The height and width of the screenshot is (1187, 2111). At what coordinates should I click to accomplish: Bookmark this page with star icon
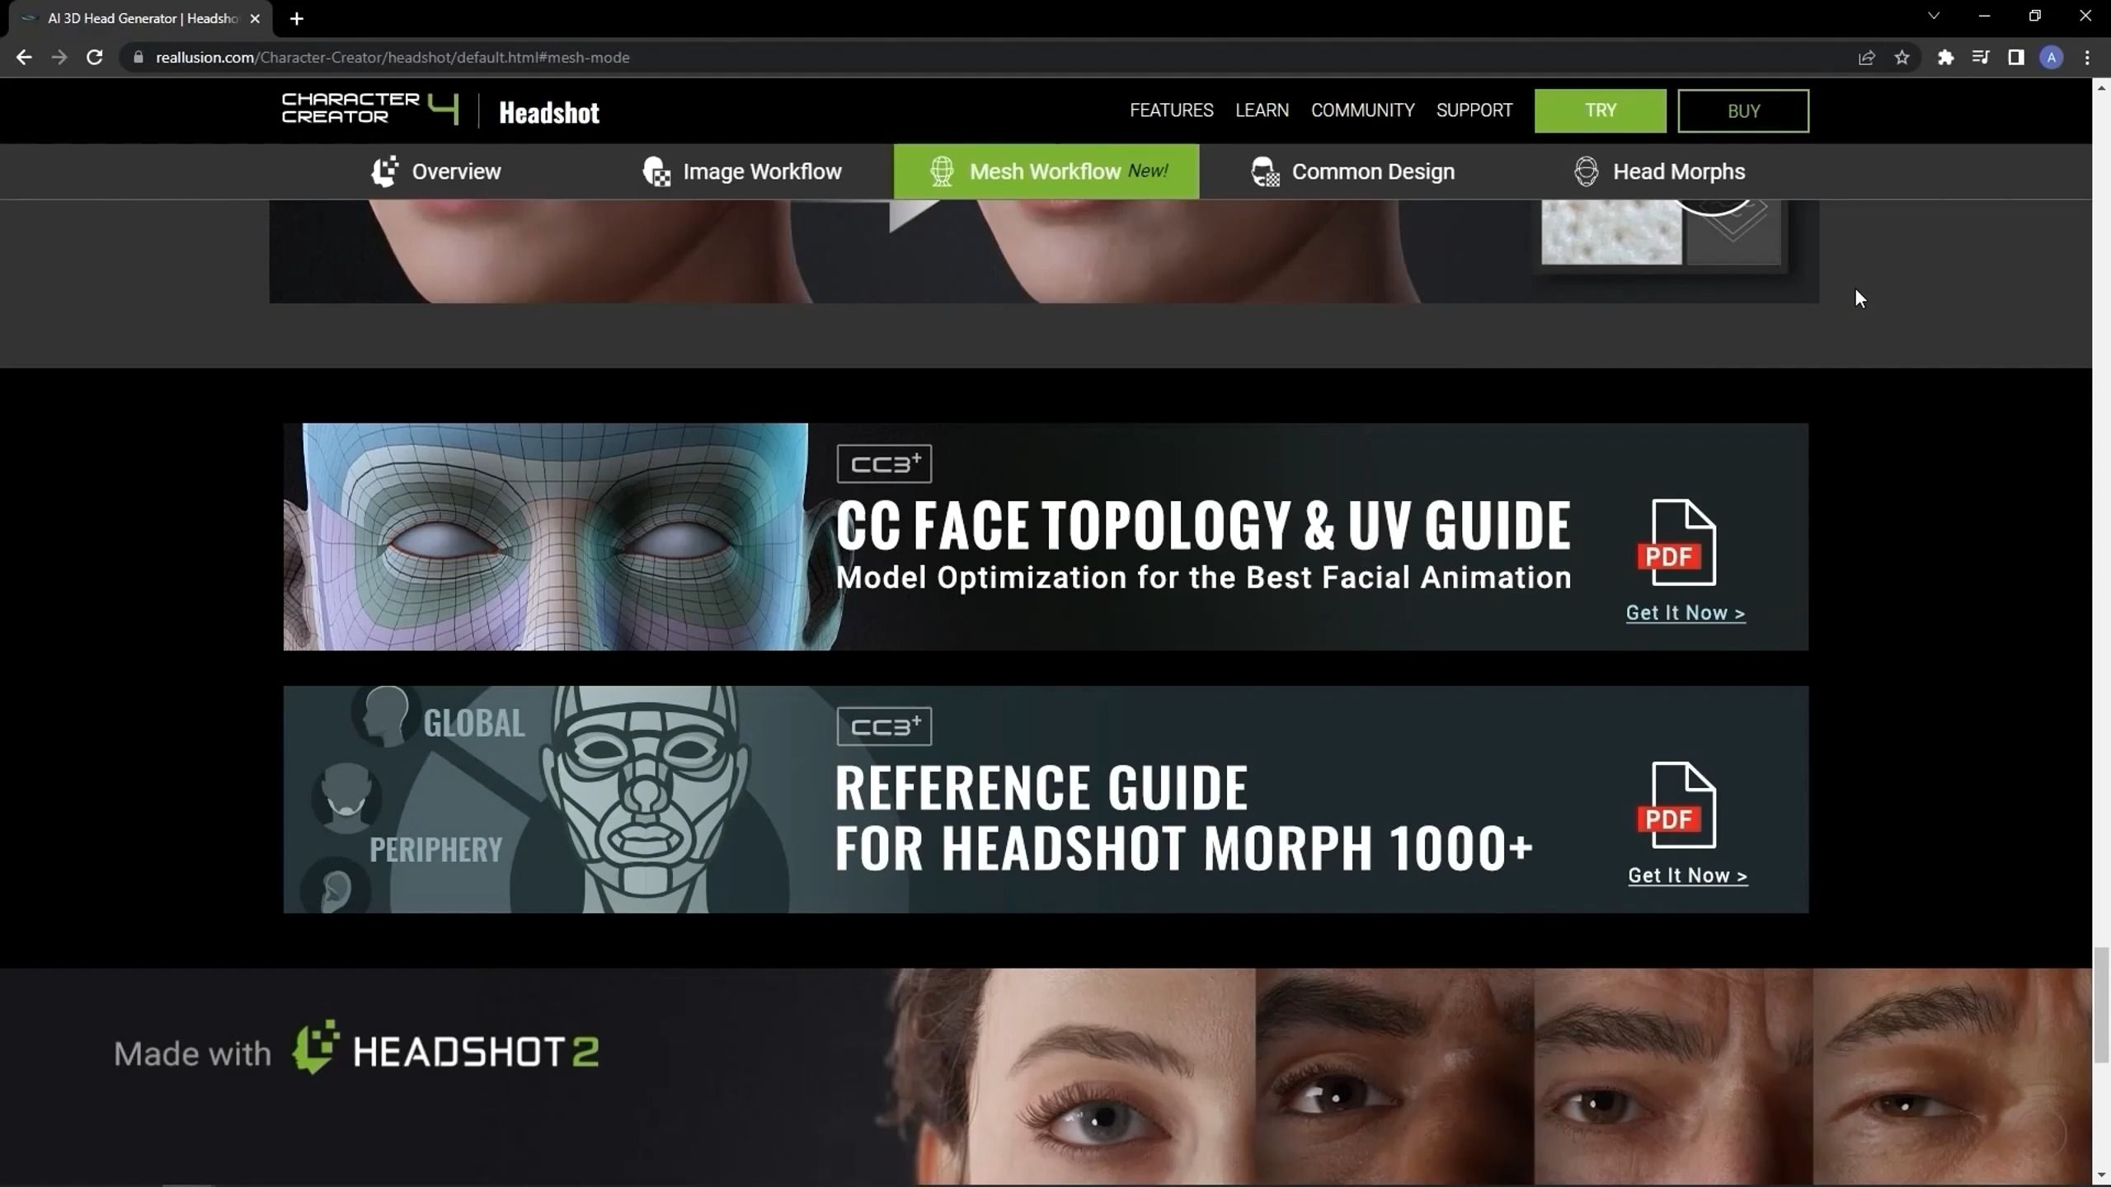[1902, 58]
